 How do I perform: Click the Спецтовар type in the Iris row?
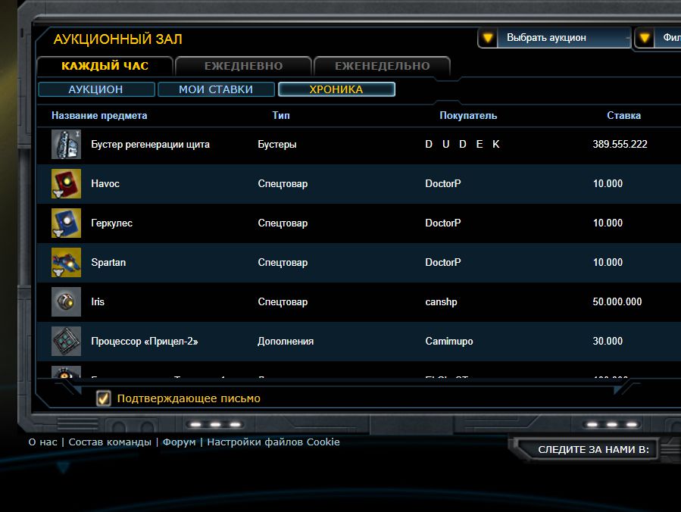[x=283, y=301]
